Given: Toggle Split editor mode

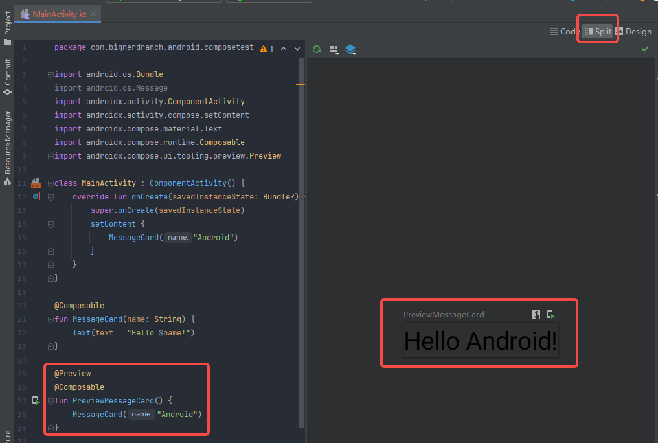Looking at the screenshot, I should tap(597, 30).
